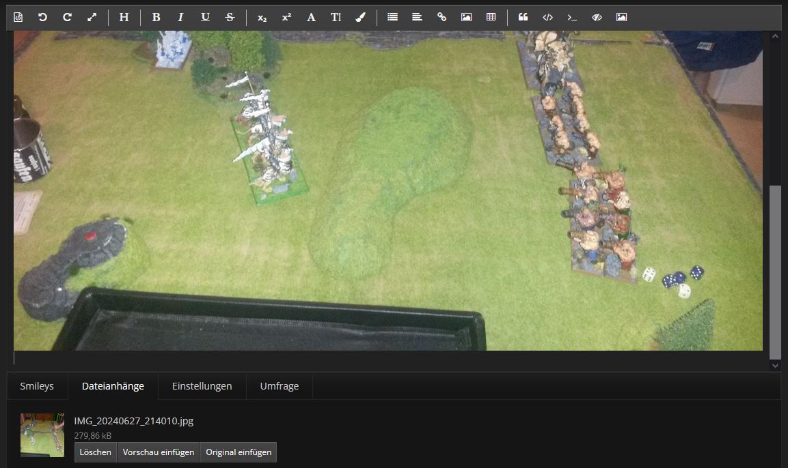The width and height of the screenshot is (788, 468).
Task: Open the text color picker
Action: (x=360, y=17)
